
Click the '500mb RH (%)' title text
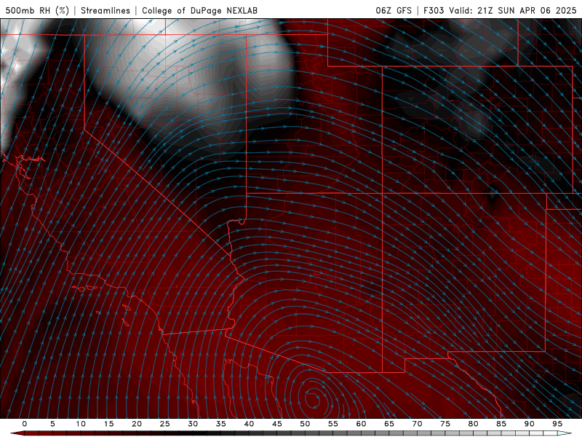[37, 10]
